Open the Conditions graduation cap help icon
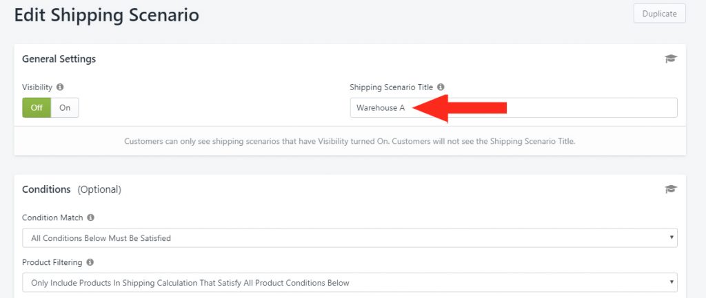The image size is (706, 298). coord(671,189)
